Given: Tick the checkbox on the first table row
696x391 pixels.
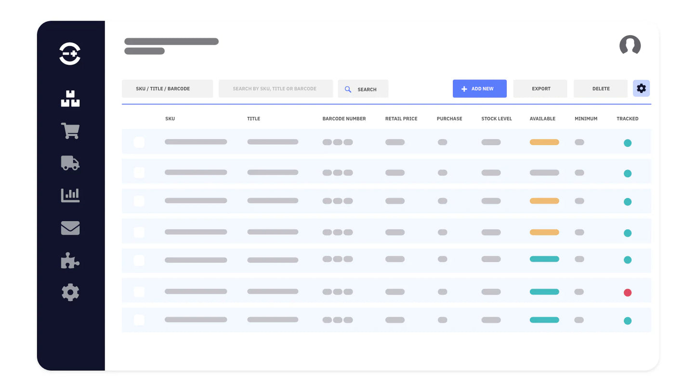Looking at the screenshot, I should coord(139,142).
